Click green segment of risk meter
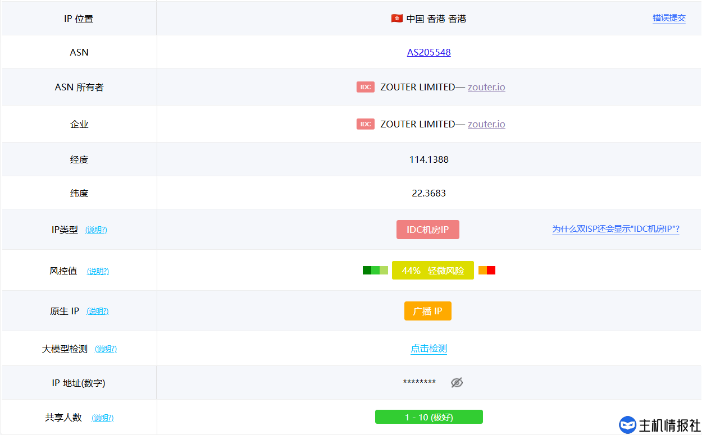 click(375, 271)
